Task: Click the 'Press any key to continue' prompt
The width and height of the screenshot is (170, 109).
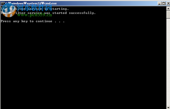Action: (33, 21)
